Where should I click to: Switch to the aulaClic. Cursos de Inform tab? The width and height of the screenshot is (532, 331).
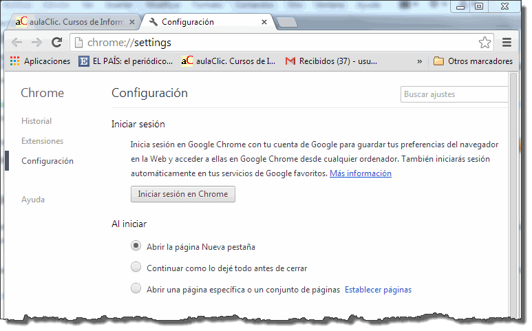[x=73, y=22]
